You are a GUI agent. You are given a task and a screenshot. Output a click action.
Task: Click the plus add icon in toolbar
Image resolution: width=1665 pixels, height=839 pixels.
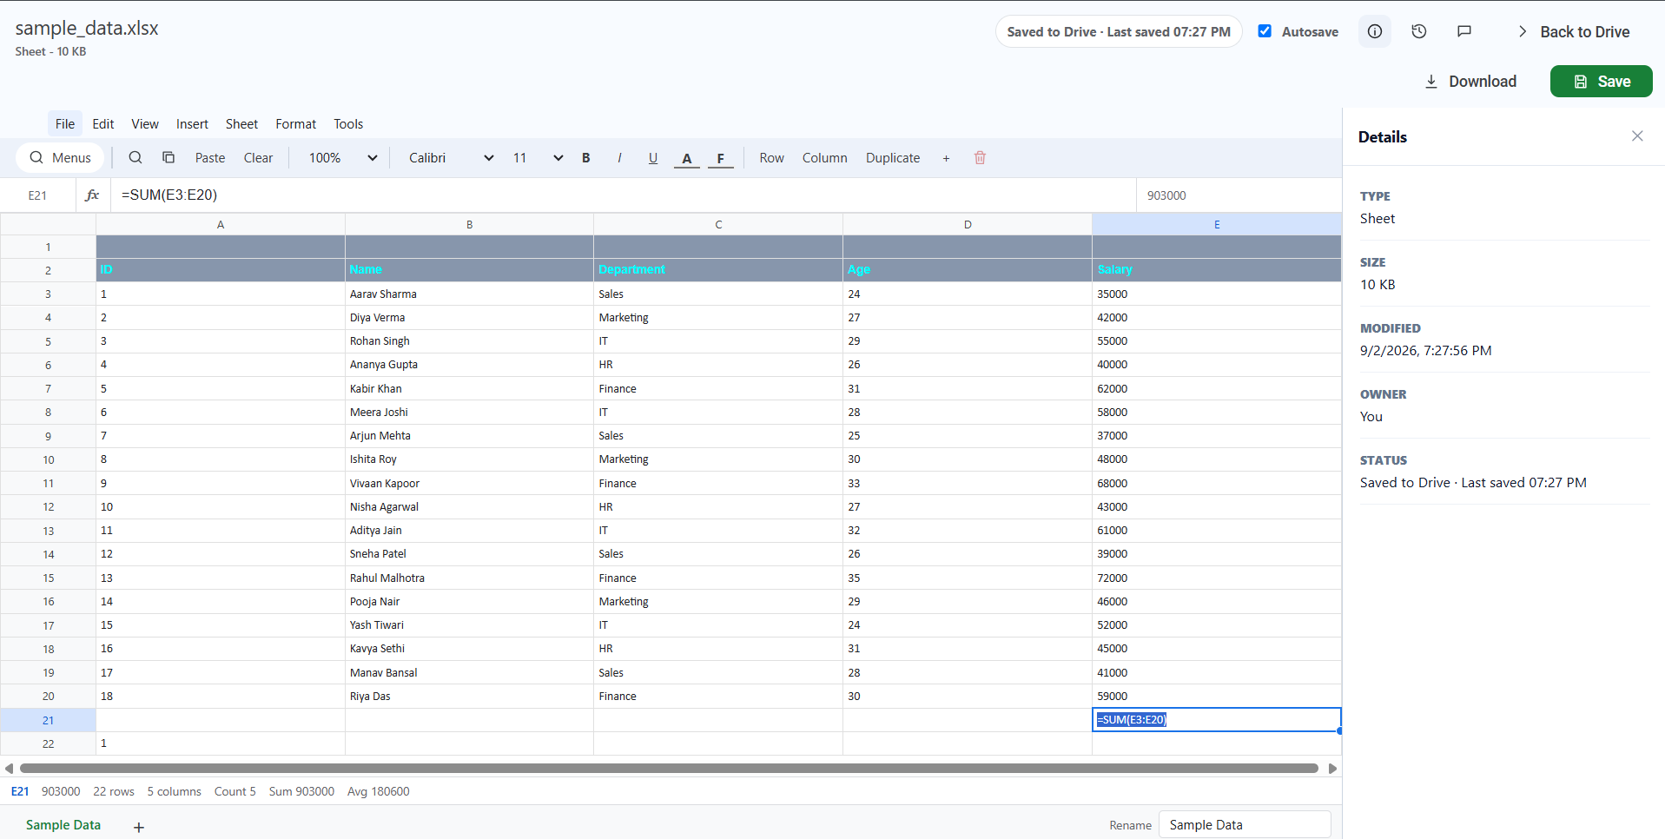[x=946, y=158]
